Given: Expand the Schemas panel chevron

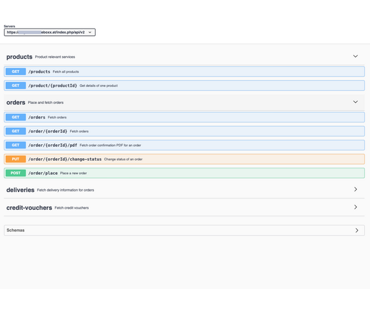Looking at the screenshot, I should click(x=357, y=230).
